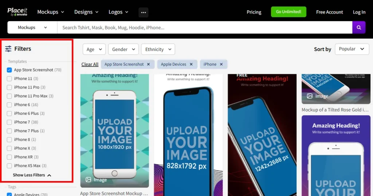Check the iPhone 11 Pro filter
The width and height of the screenshot is (373, 196).
pyautogui.click(x=9, y=87)
